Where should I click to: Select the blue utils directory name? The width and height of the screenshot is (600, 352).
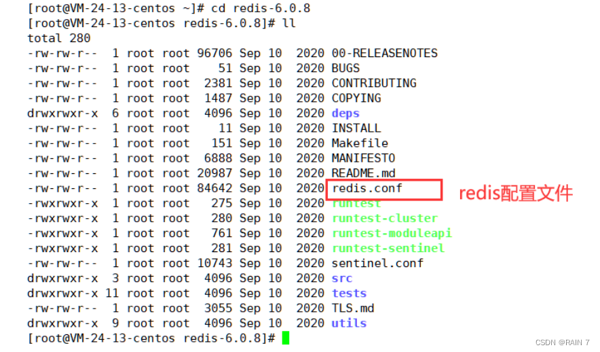point(349,323)
